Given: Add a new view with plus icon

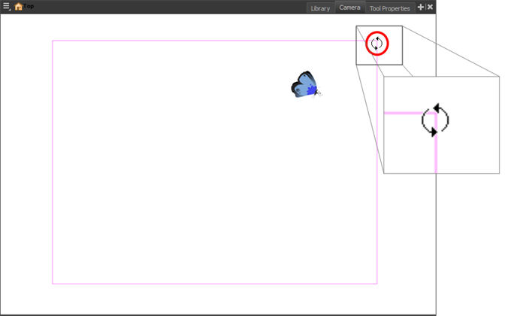Looking at the screenshot, I should (x=420, y=7).
